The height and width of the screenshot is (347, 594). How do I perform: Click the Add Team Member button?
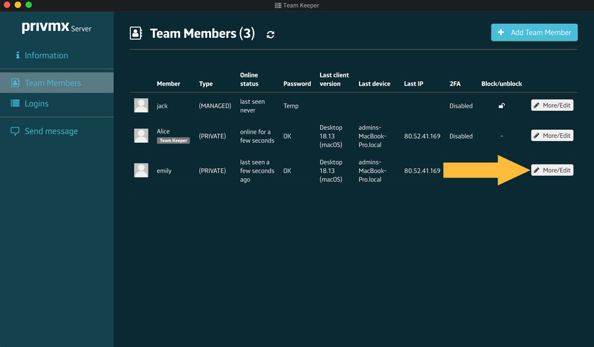click(534, 33)
